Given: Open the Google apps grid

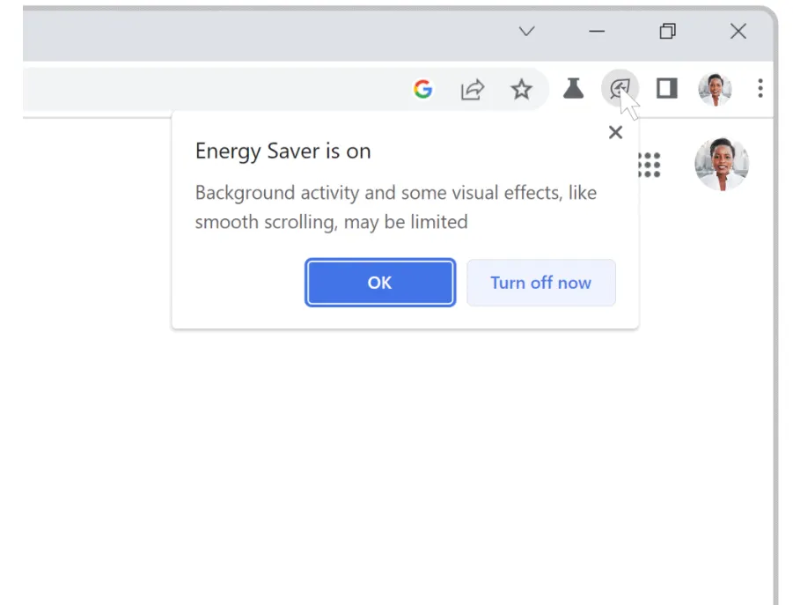Looking at the screenshot, I should (x=649, y=165).
